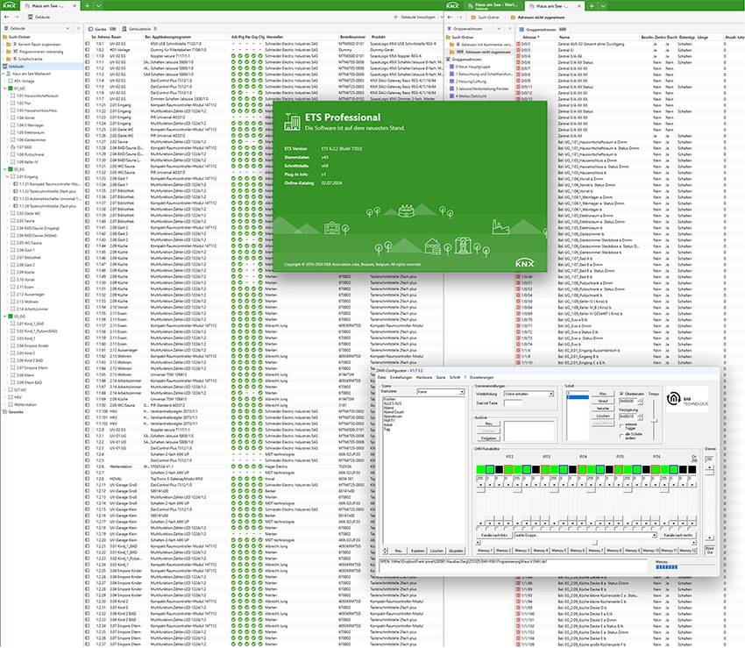Switch to the Gebäudeteile tab
The width and height of the screenshot is (745, 648).
tap(139, 29)
